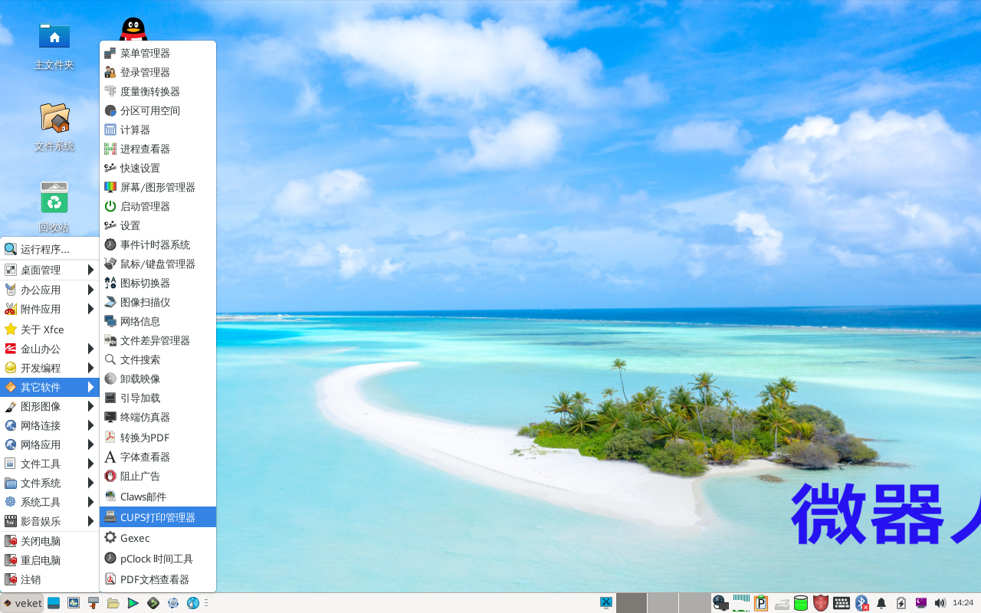Open 菜单管理器 from the submenu

coord(158,53)
